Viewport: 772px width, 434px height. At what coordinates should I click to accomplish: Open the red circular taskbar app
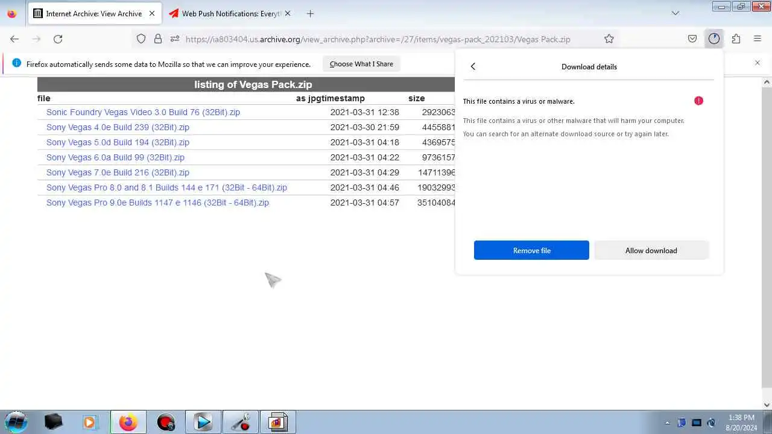[x=165, y=422]
